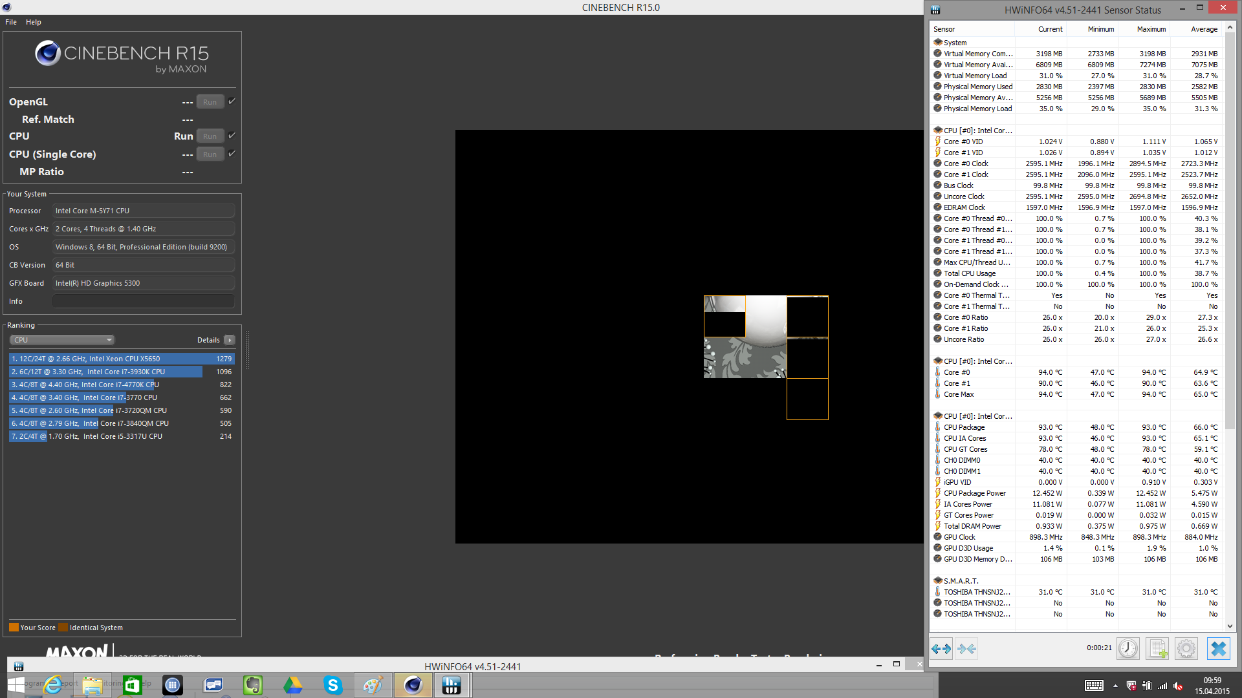Screen dimensions: 1242x698
Task: Open Evernote from the taskbar
Action: coord(252,685)
